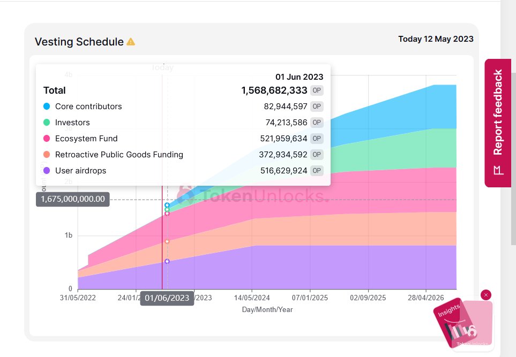This screenshot has width=516, height=357.
Task: Click the blue data point marker on chart
Action: click(x=167, y=205)
